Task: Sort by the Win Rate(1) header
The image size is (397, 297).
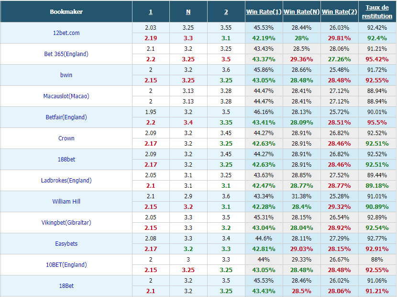Action: (264, 12)
